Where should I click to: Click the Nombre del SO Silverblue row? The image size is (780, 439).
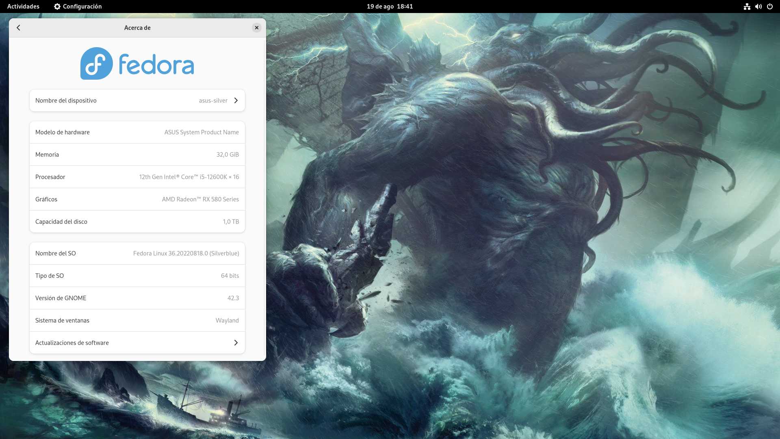click(137, 253)
